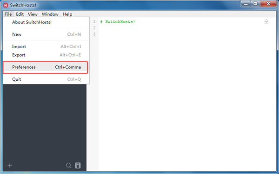Open search with the magnifier icon
This screenshot has width=279, height=174.
tap(68, 166)
